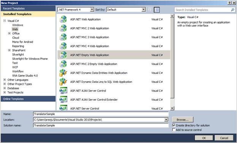Click the ASP.NET MVC 2 Empty Web Application icon
This screenshot has height=143, width=237.
click(63, 64)
